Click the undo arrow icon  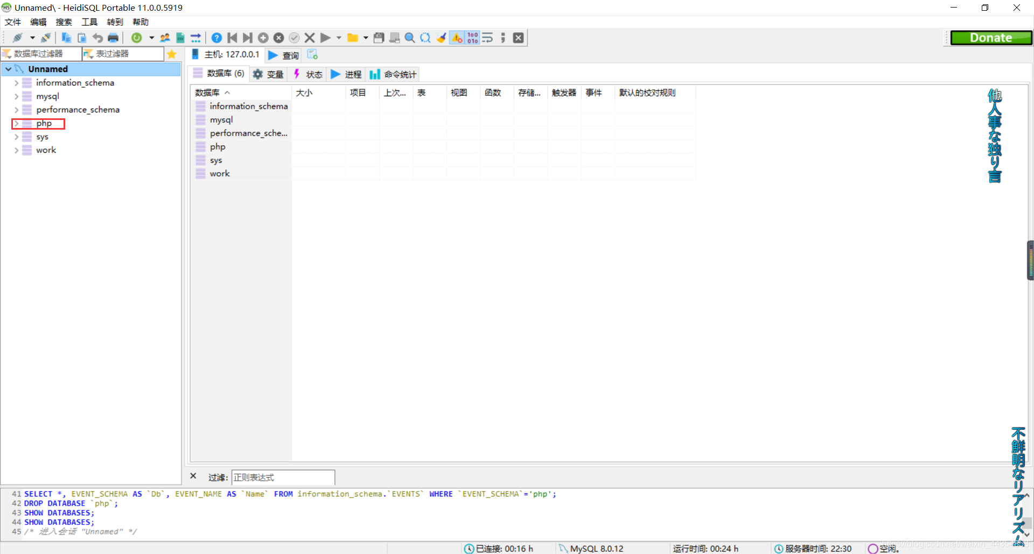97,38
